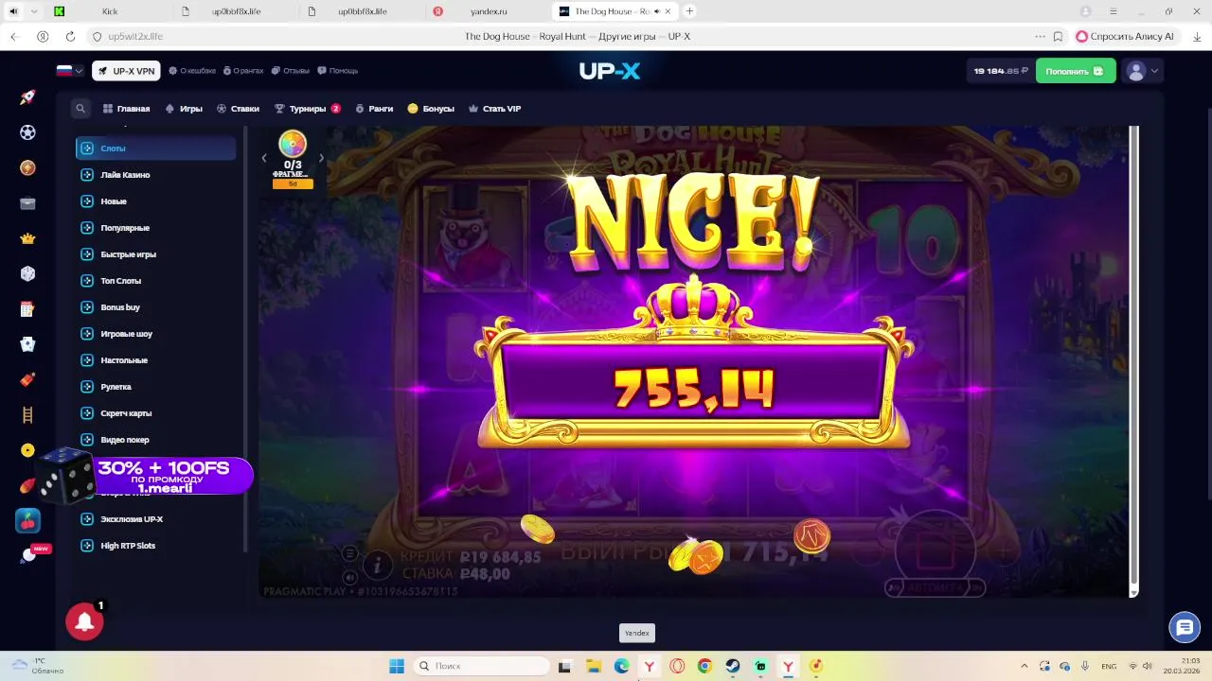This screenshot has height=681, width=1212.
Task: Open the support chat bubble button
Action: tap(1185, 626)
